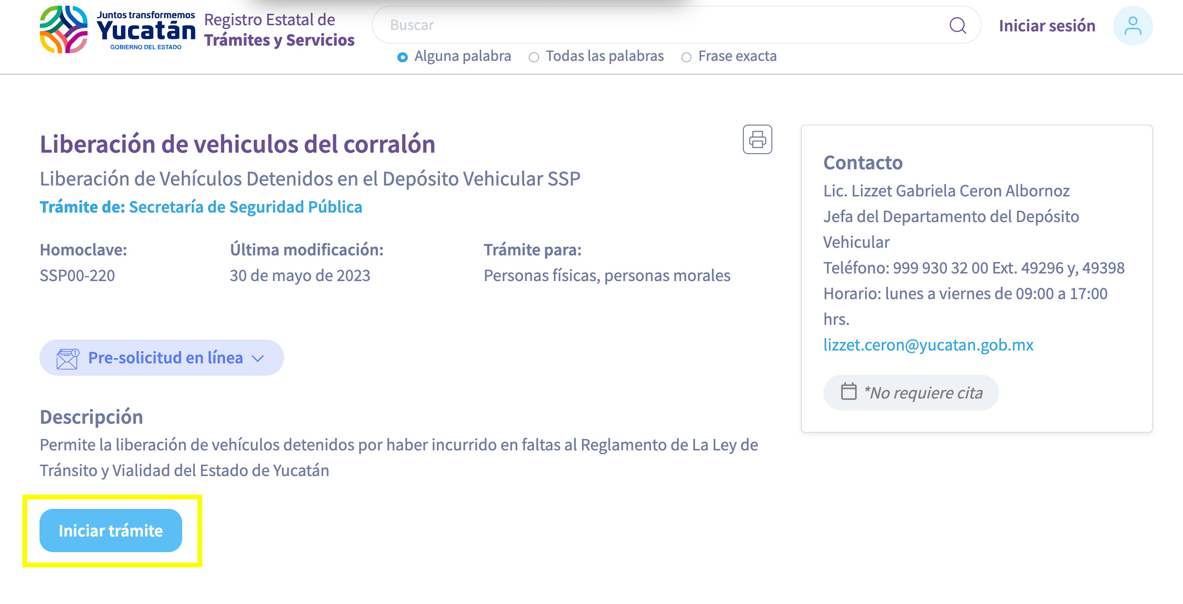Click the Contacto heading
This screenshot has height=604, width=1183.
pyautogui.click(x=863, y=163)
